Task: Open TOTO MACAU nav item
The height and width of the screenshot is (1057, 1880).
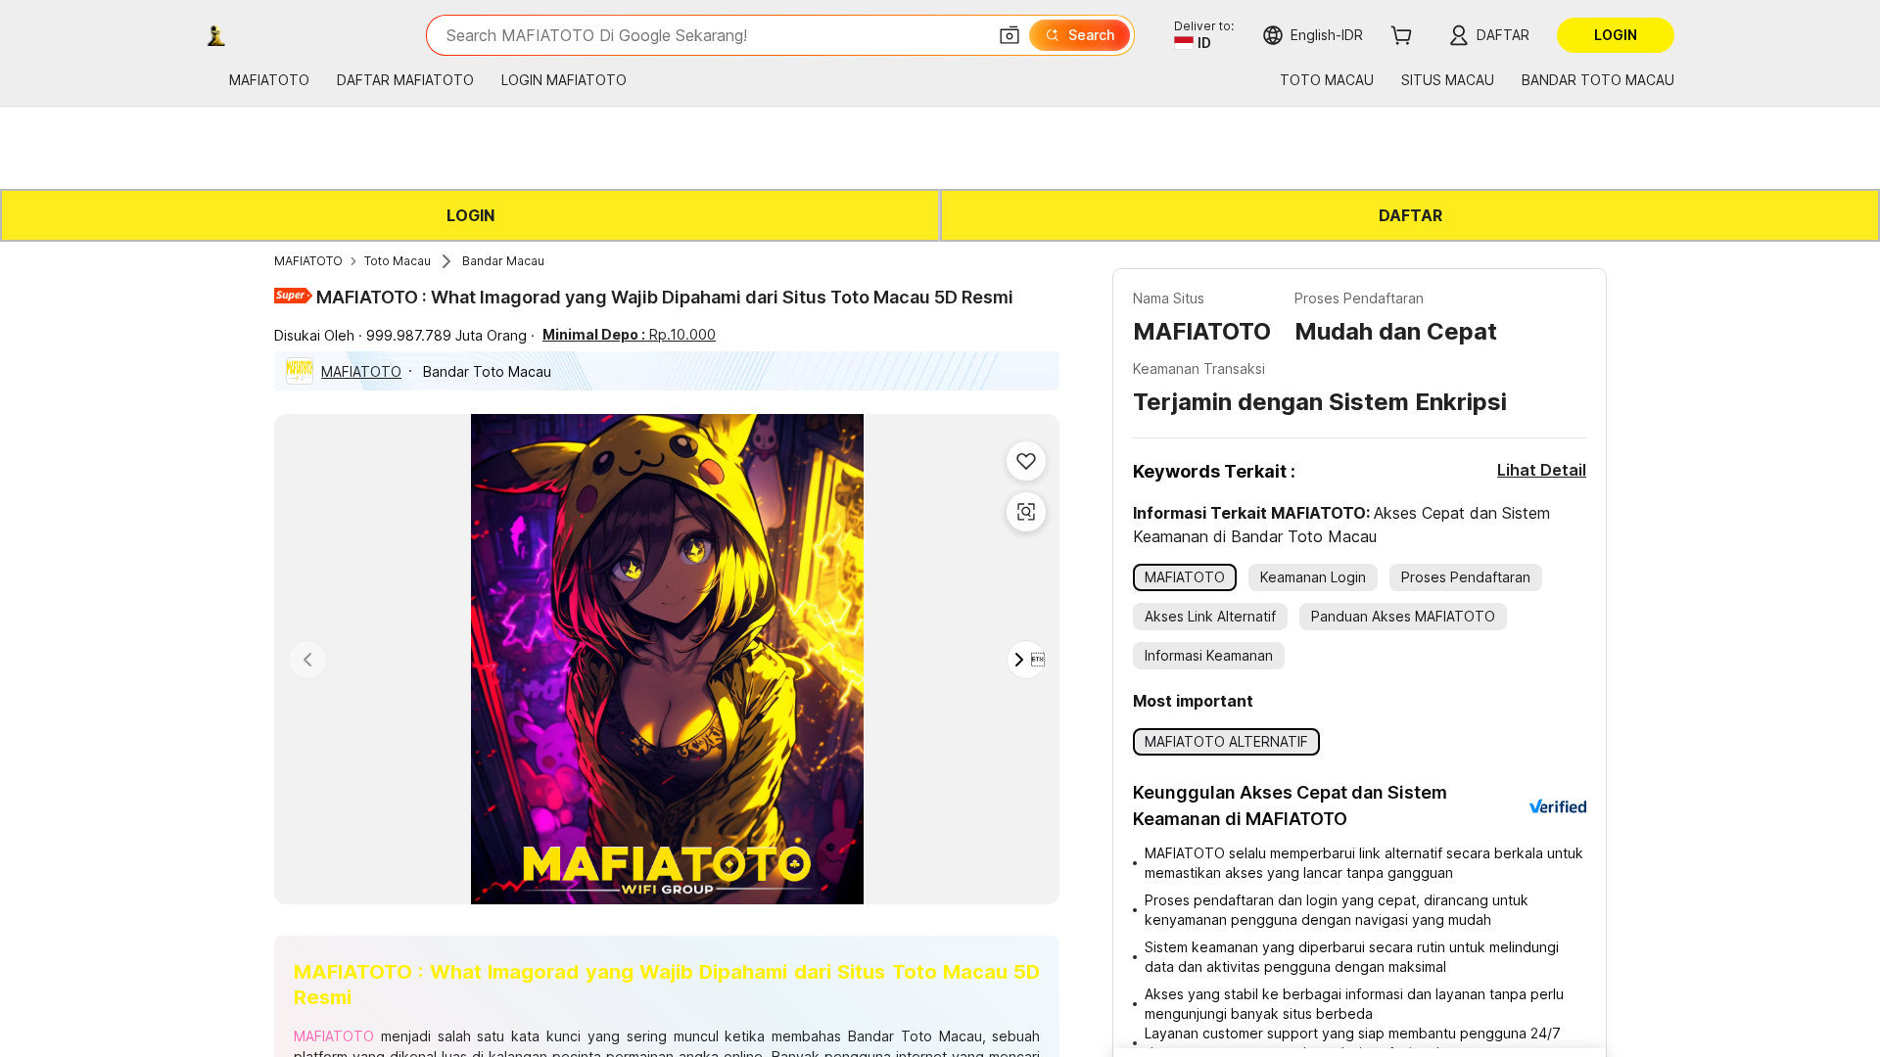Action: point(1326,80)
